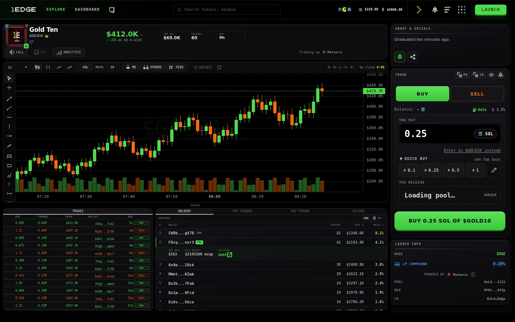Switch chart to line style

(59, 67)
